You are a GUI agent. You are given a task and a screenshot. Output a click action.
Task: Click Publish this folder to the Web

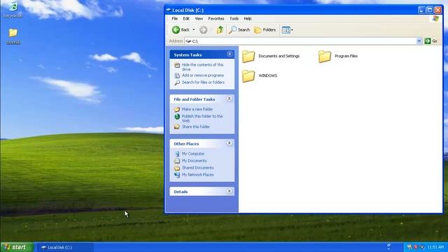point(202,118)
